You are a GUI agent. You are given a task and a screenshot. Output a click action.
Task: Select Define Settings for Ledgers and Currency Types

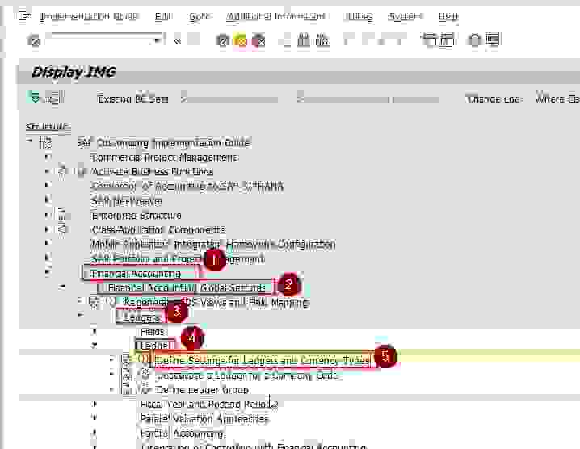tap(263, 360)
